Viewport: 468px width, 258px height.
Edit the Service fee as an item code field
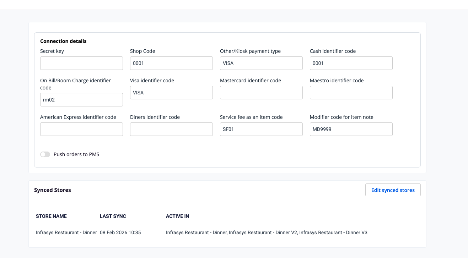tap(261, 129)
